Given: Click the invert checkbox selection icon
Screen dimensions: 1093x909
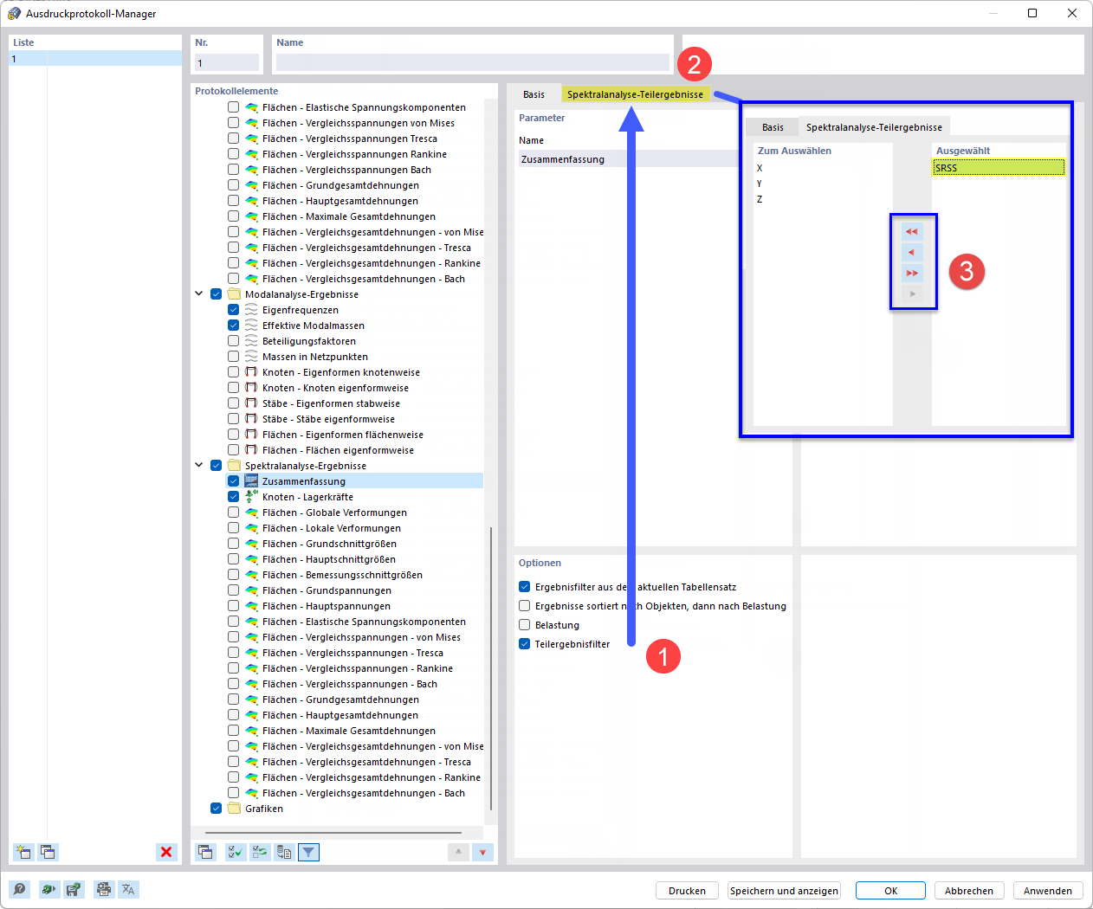Looking at the screenshot, I should (260, 852).
